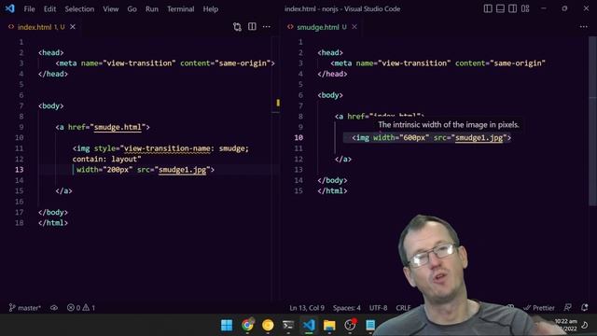The height and width of the screenshot is (336, 597).
Task: Click the yellow warning marker in overview ruler
Action: coord(278,103)
